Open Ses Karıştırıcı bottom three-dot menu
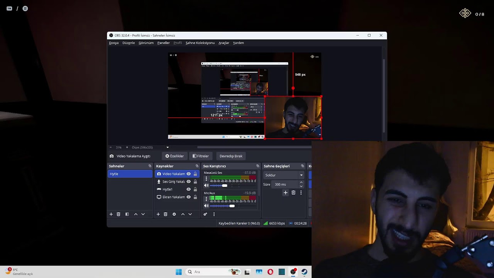 (x=214, y=214)
